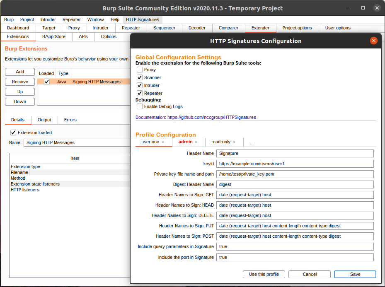The height and width of the screenshot is (287, 385).
Task: Edit the Digest Header Name field
Action: tap(295, 184)
